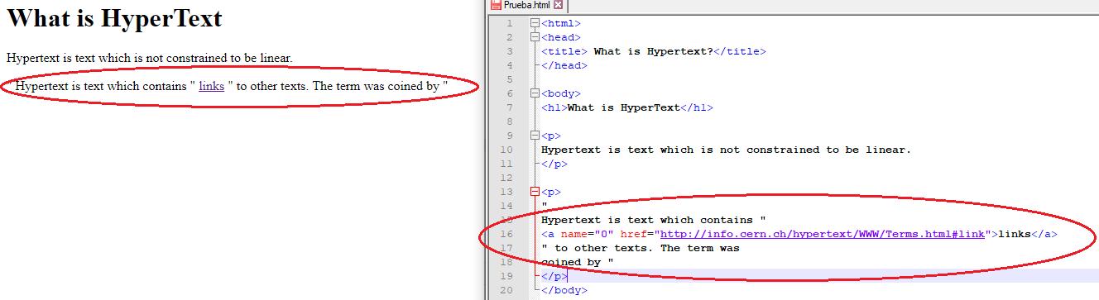Click line number 5 in the editor margin

tap(510, 79)
